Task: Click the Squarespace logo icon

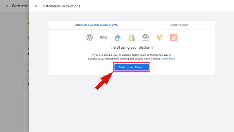Action: pos(146,38)
